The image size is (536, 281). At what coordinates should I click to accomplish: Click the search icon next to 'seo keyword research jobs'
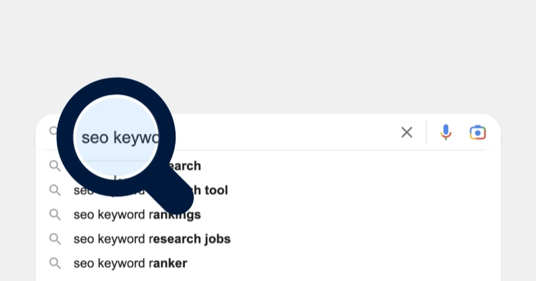pyautogui.click(x=55, y=239)
